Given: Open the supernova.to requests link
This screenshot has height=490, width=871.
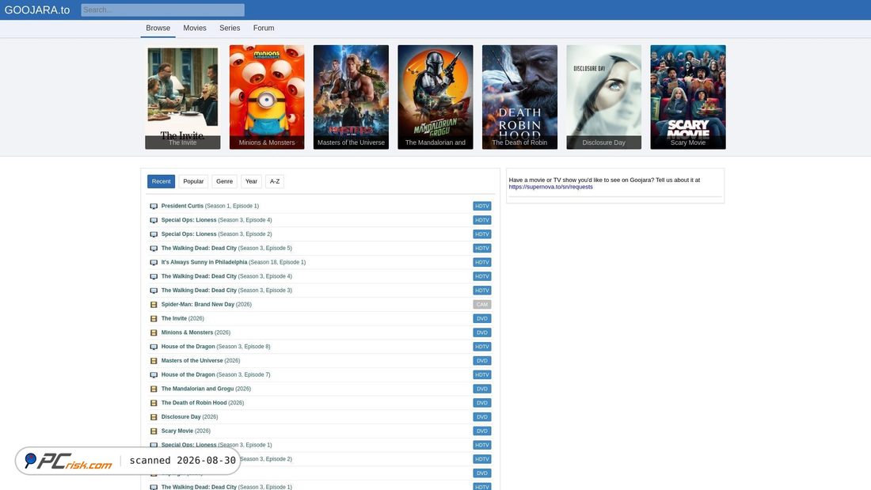Looking at the screenshot, I should click(550, 188).
